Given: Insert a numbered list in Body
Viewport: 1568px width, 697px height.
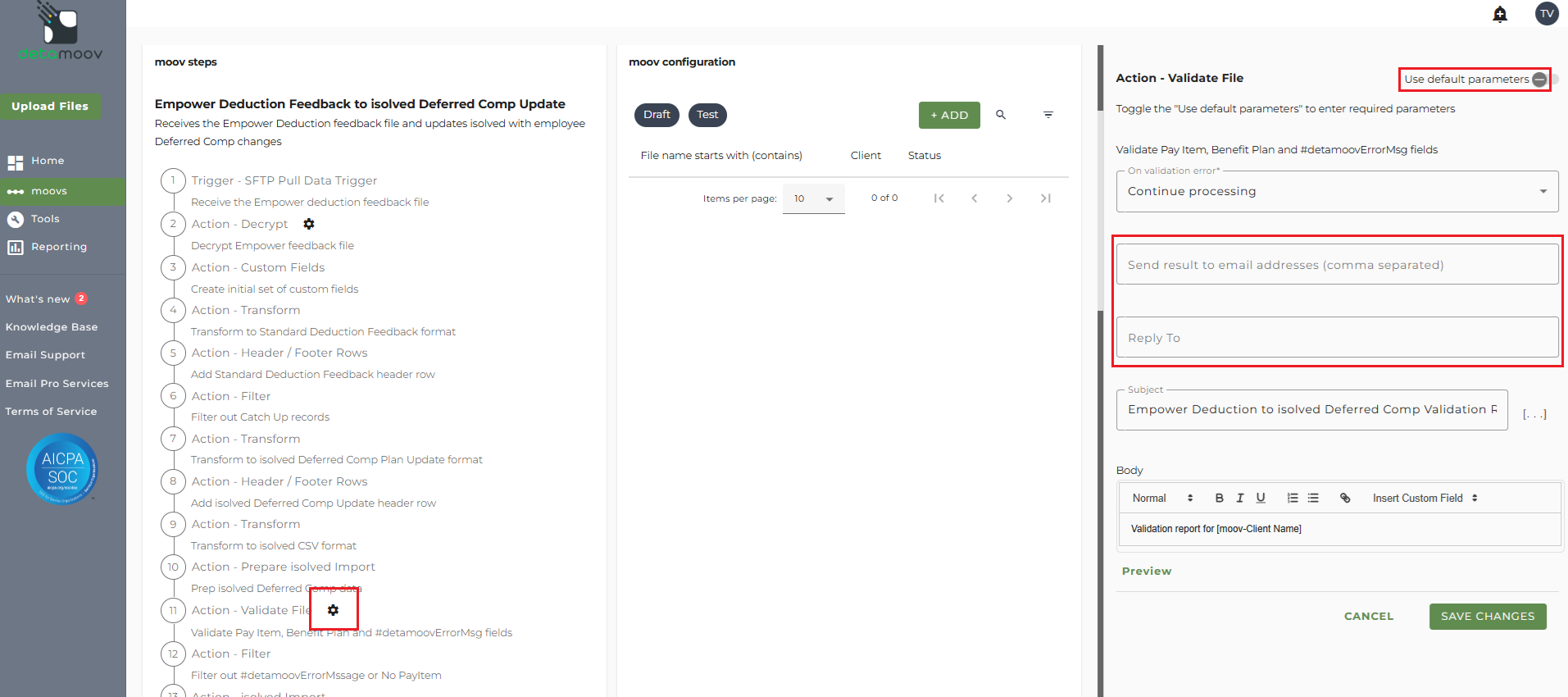Looking at the screenshot, I should click(1293, 498).
